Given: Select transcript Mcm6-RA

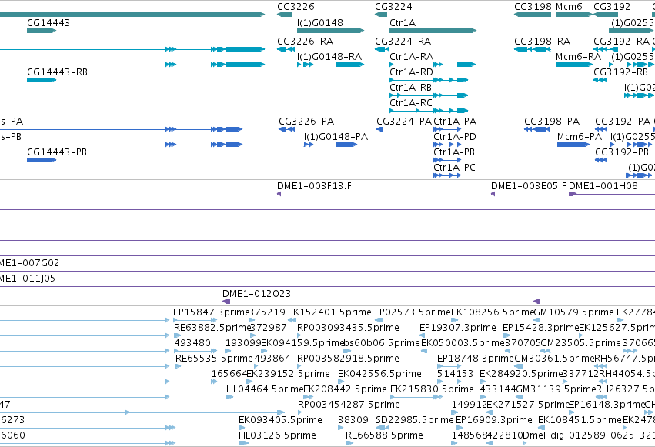Looking at the screenshot, I should [574, 65].
